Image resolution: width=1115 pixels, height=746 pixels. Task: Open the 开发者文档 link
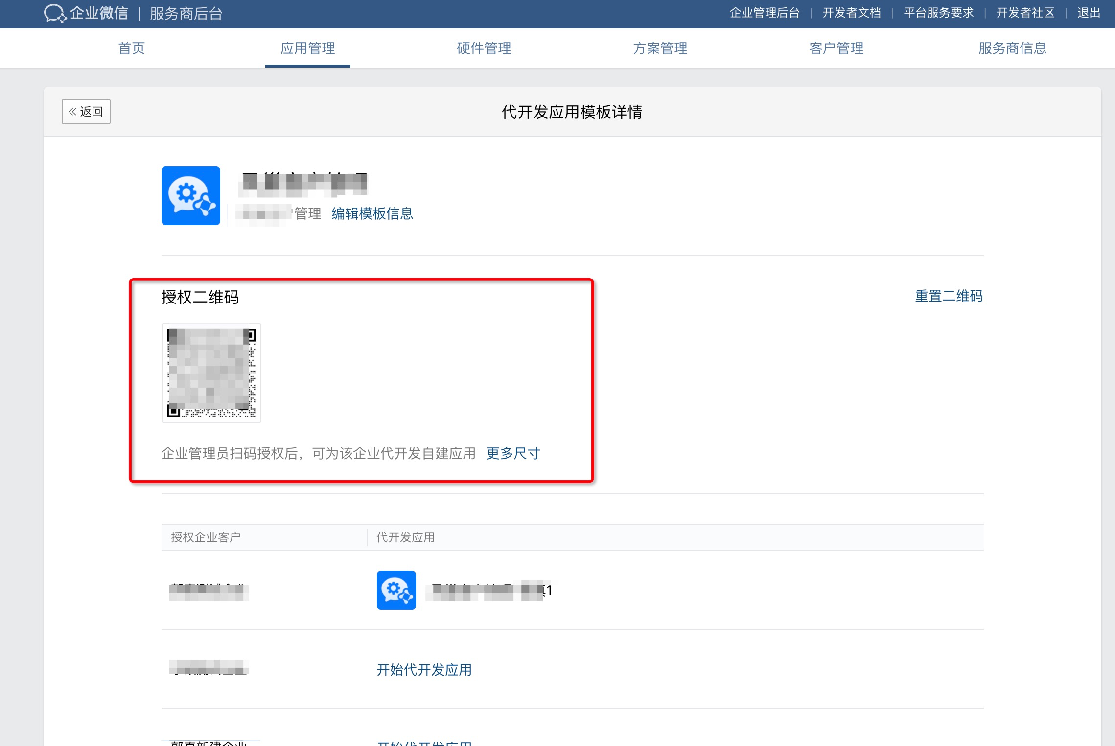tap(852, 13)
